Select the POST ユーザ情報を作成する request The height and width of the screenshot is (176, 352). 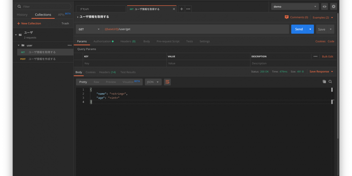[x=42, y=59]
